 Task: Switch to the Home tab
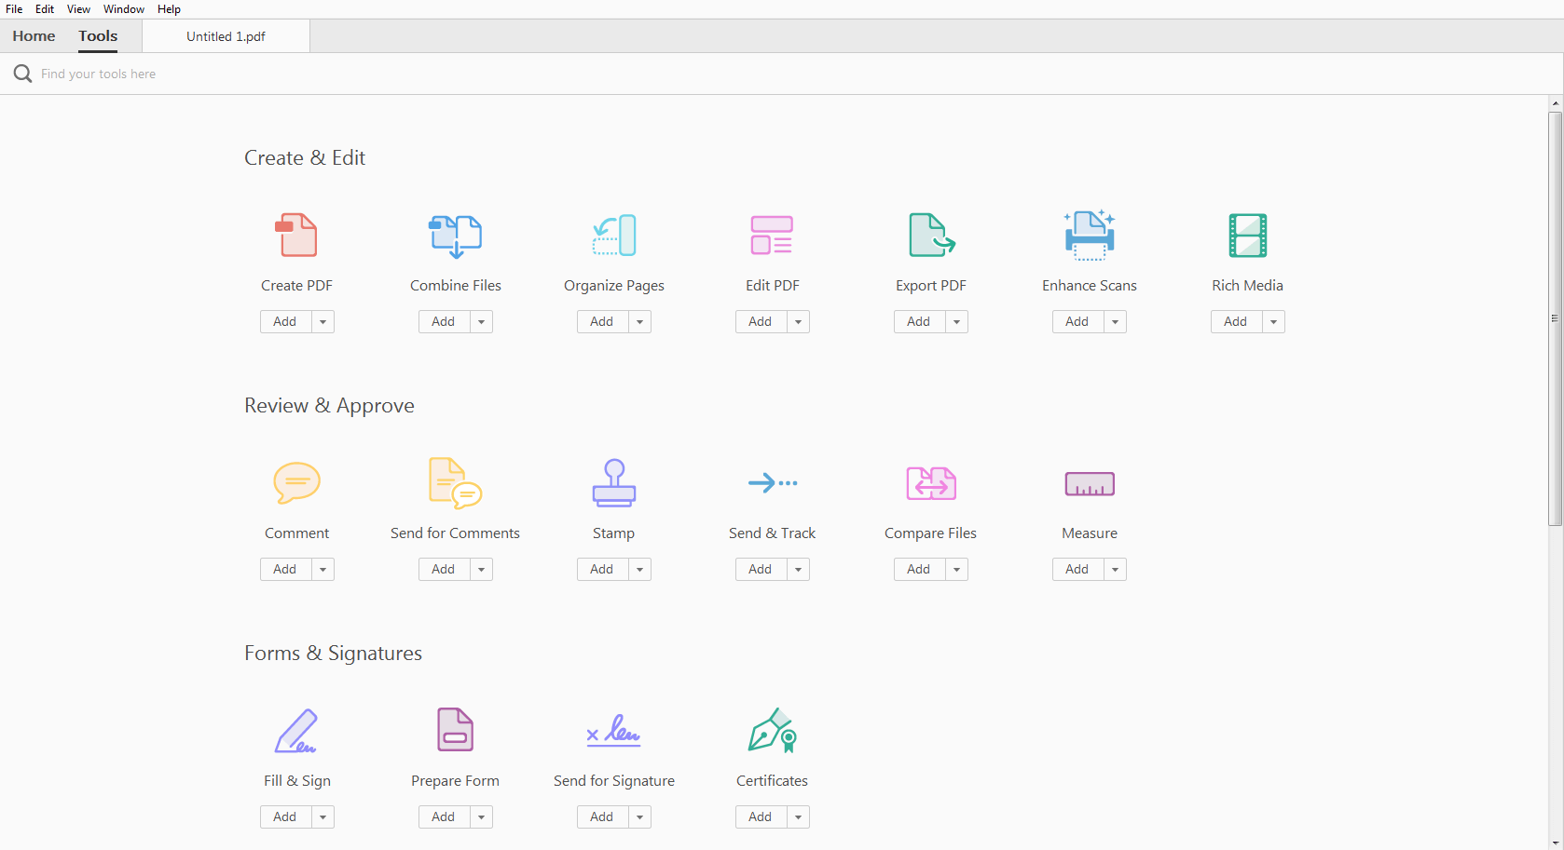click(34, 36)
